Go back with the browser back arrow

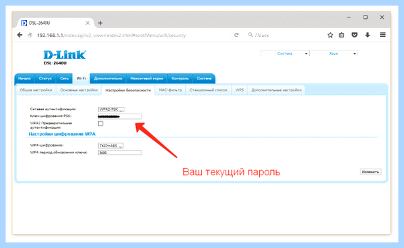point(20,35)
